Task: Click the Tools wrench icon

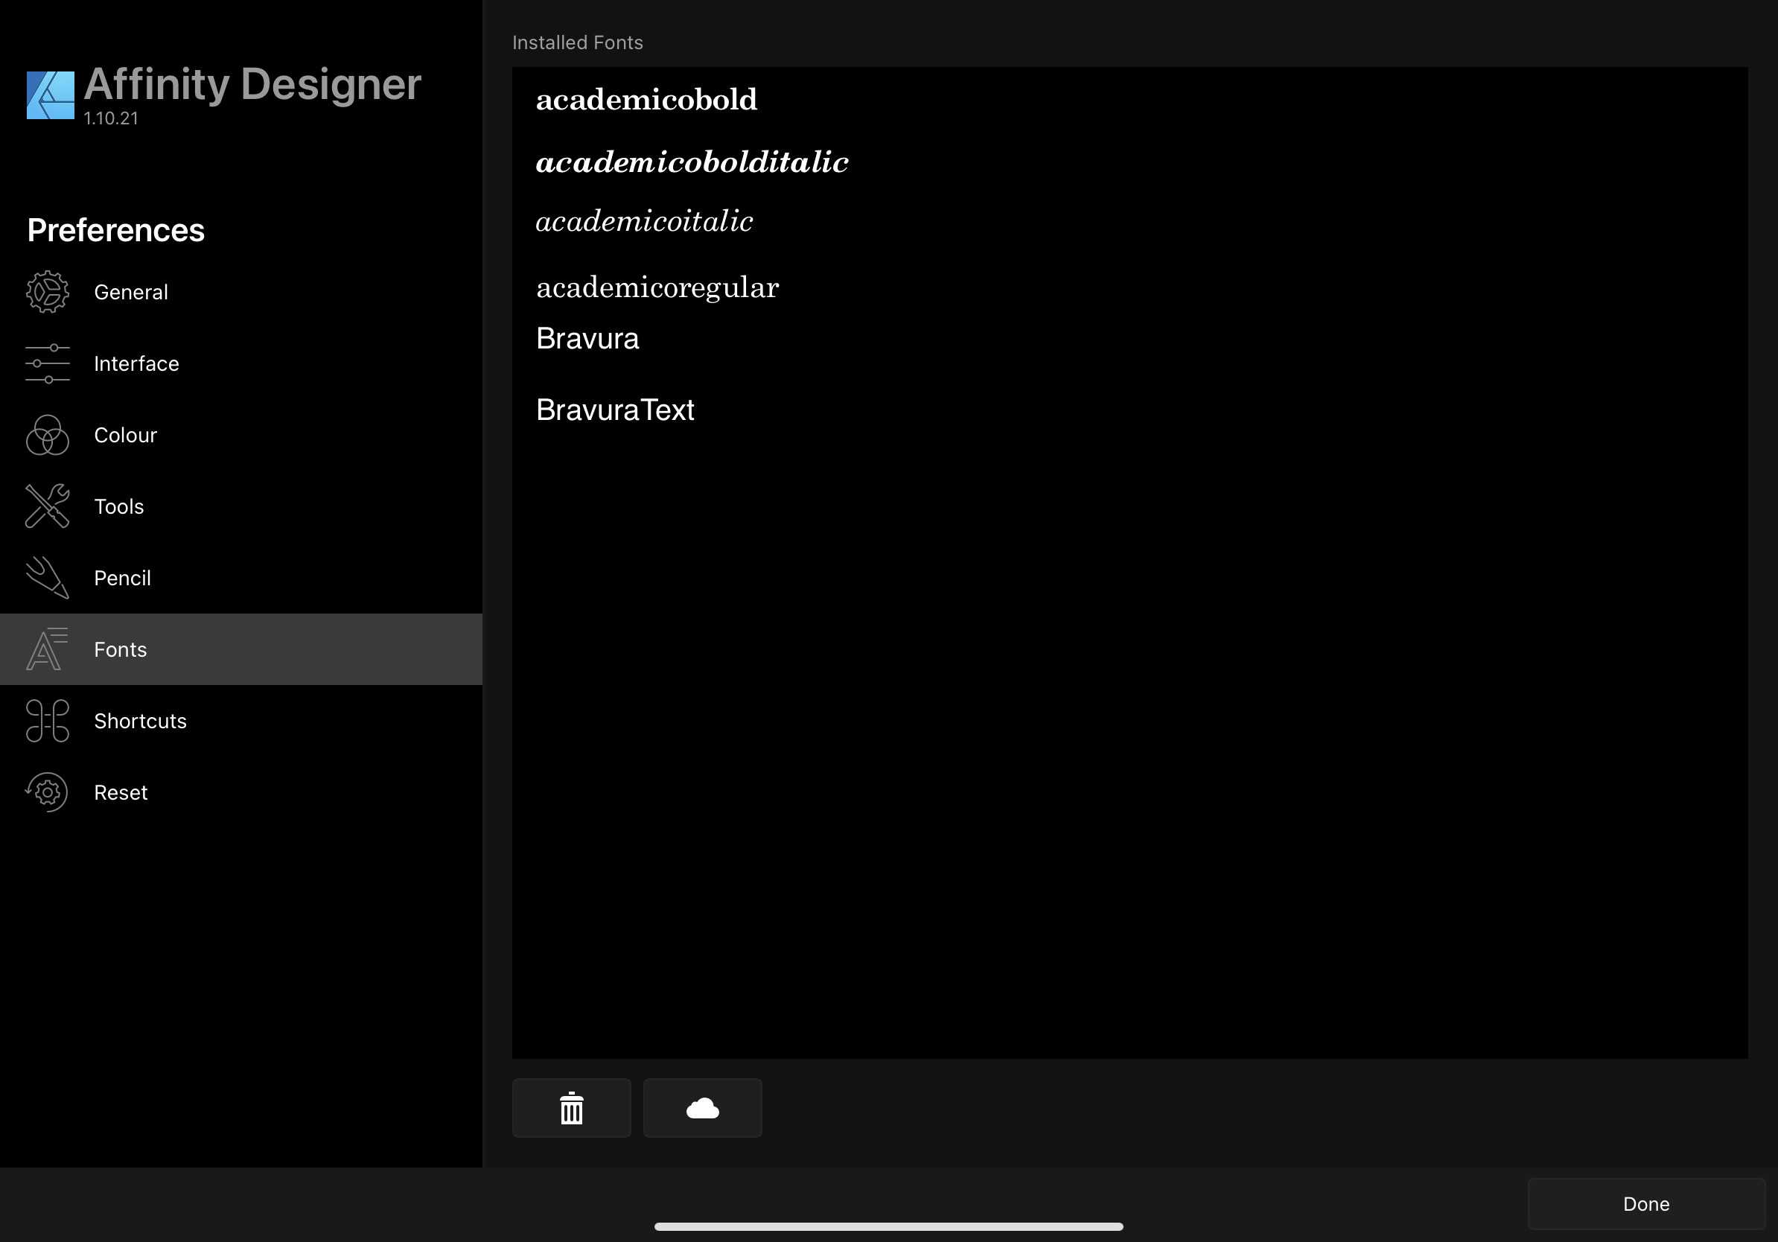Action: pos(47,506)
